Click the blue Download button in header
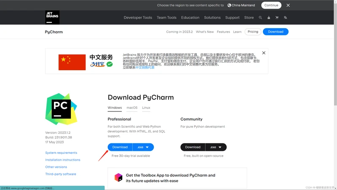The image size is (337, 190). [275, 32]
